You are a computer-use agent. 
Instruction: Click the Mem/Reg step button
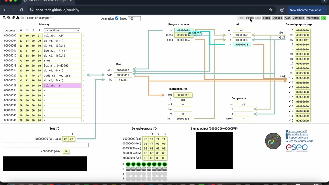313,18
